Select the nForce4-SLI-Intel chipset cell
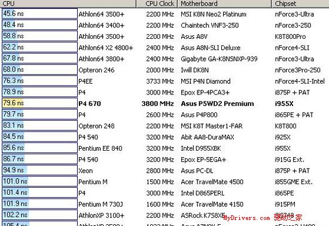The height and width of the screenshot is (226, 329). point(300,81)
